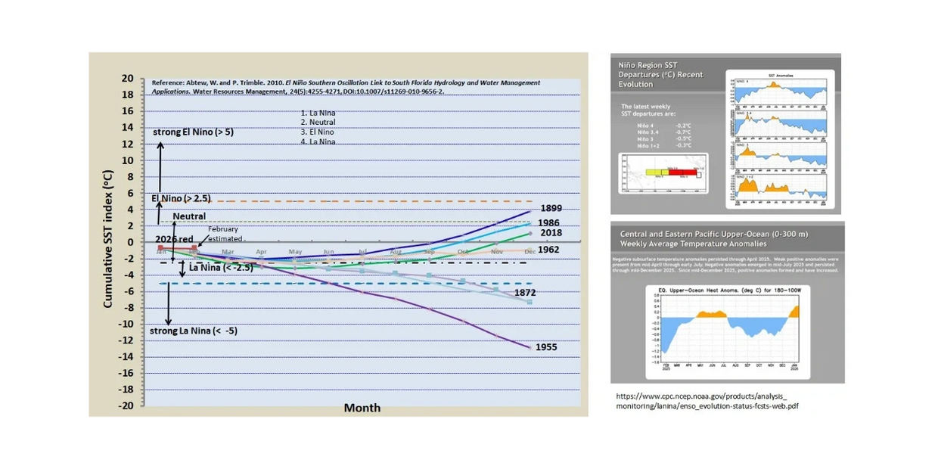Select the Neutral range label

pyautogui.click(x=189, y=216)
